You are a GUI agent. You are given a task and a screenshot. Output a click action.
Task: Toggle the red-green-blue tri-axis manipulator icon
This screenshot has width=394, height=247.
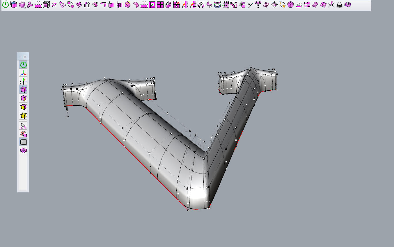click(23, 73)
